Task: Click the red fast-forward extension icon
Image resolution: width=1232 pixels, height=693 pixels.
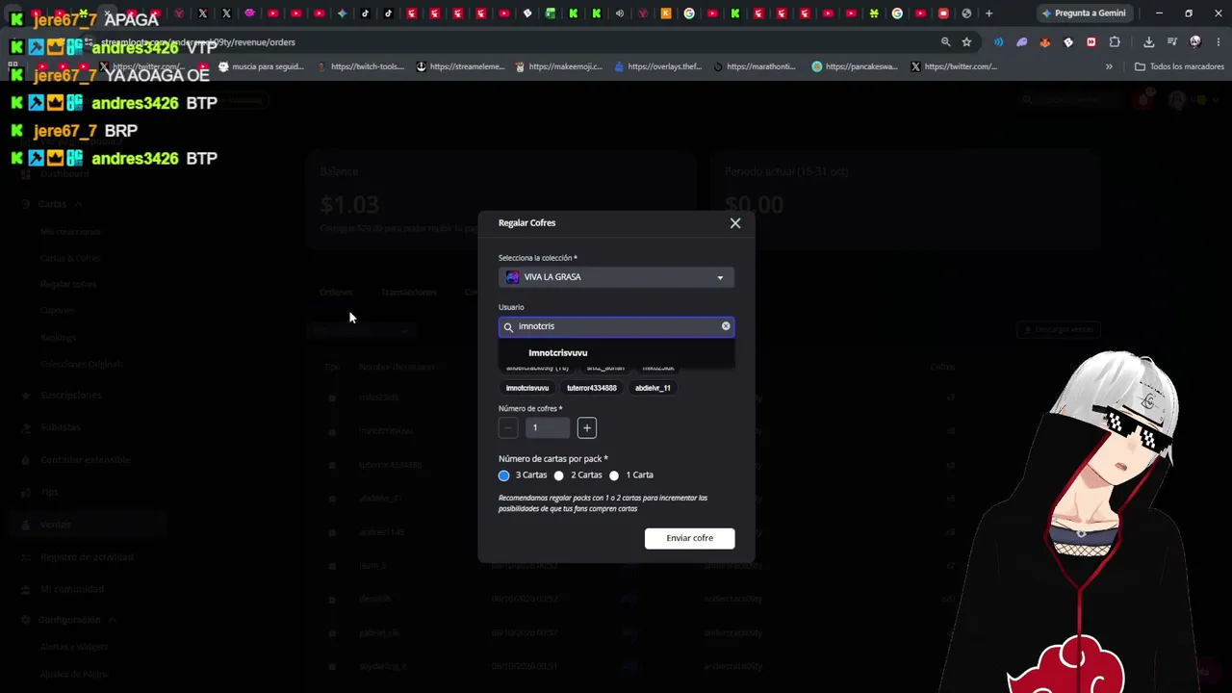Action: click(x=1091, y=42)
